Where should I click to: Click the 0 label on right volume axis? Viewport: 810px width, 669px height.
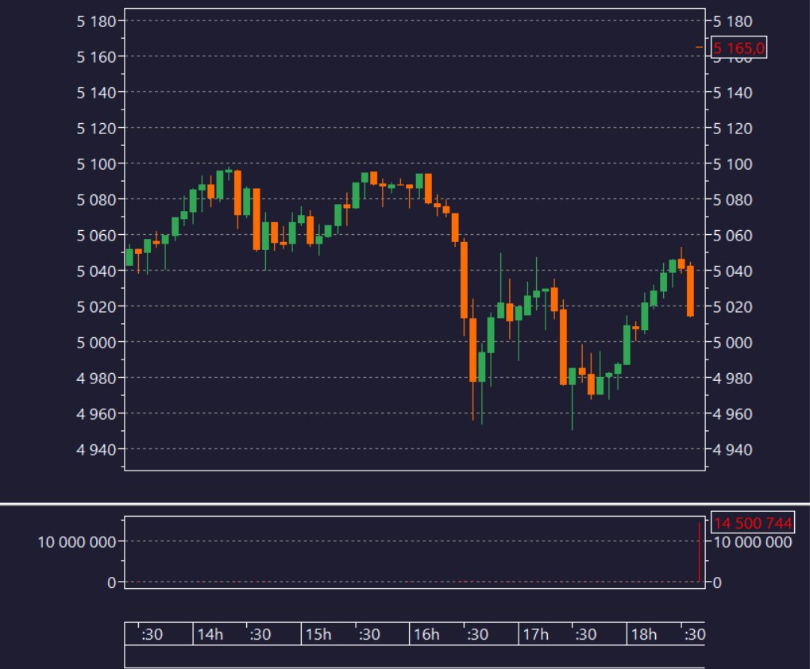pyautogui.click(x=718, y=582)
